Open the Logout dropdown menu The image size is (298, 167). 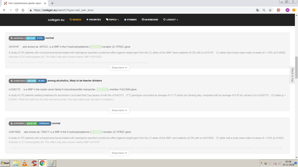tap(170, 19)
